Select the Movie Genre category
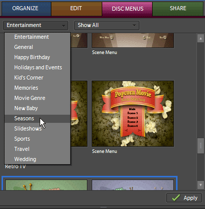Image resolution: width=205 pixels, height=209 pixels. point(37,98)
